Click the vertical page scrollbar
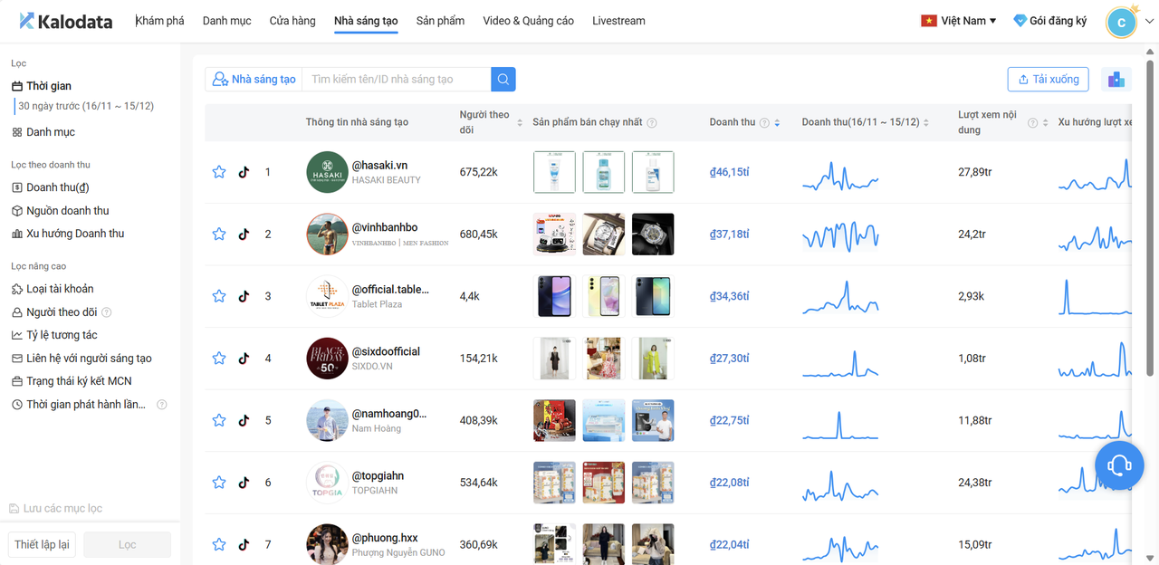 tap(1151, 217)
